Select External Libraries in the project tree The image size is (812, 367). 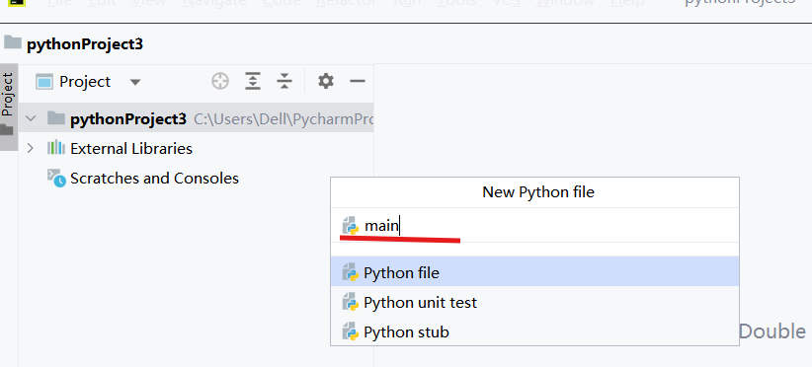point(120,149)
